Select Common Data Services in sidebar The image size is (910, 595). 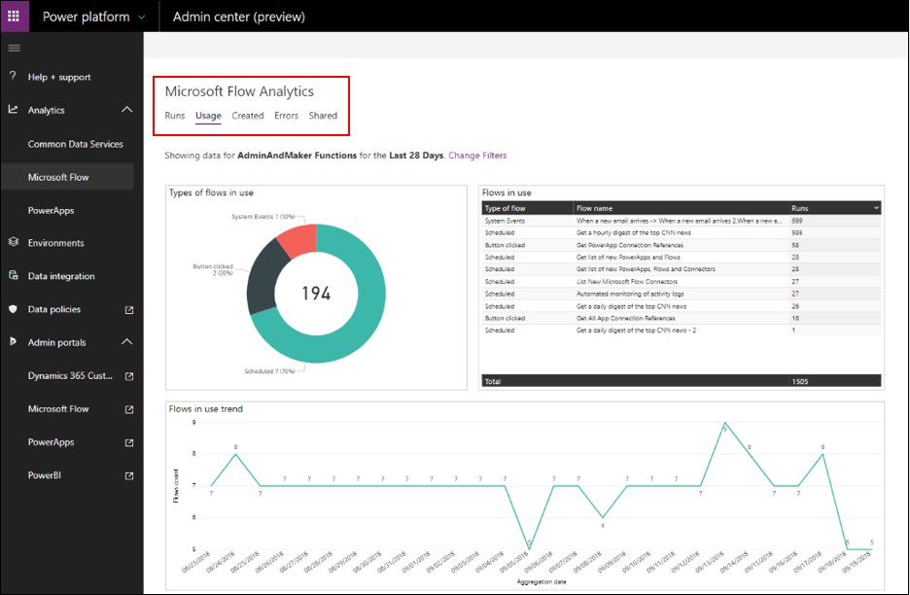(75, 144)
